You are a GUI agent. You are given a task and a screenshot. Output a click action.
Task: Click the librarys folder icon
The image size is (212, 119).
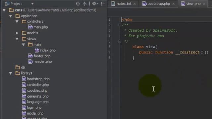click(x=18, y=73)
